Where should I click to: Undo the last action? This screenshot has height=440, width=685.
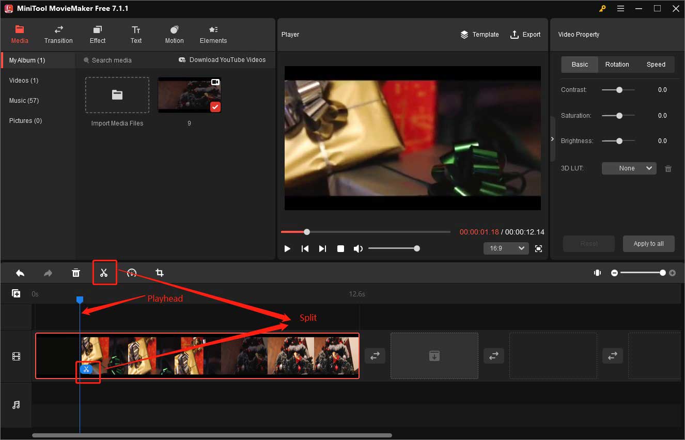[x=20, y=273]
